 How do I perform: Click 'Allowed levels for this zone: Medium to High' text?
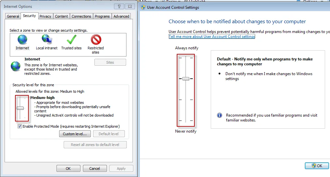click(x=50, y=91)
